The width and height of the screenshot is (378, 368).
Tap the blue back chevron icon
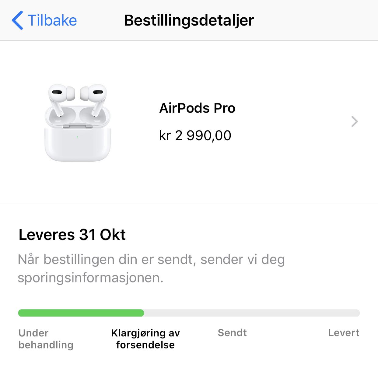coord(17,20)
